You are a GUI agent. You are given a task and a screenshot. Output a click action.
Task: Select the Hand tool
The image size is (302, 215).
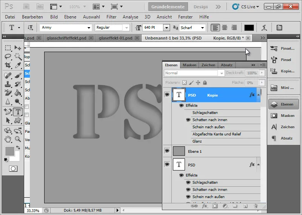click(x=8, y=139)
